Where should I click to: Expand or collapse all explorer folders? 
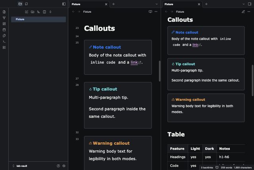[x=50, y=12]
